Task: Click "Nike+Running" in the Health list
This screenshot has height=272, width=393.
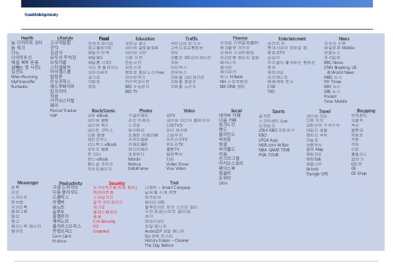Action: click(x=24, y=77)
